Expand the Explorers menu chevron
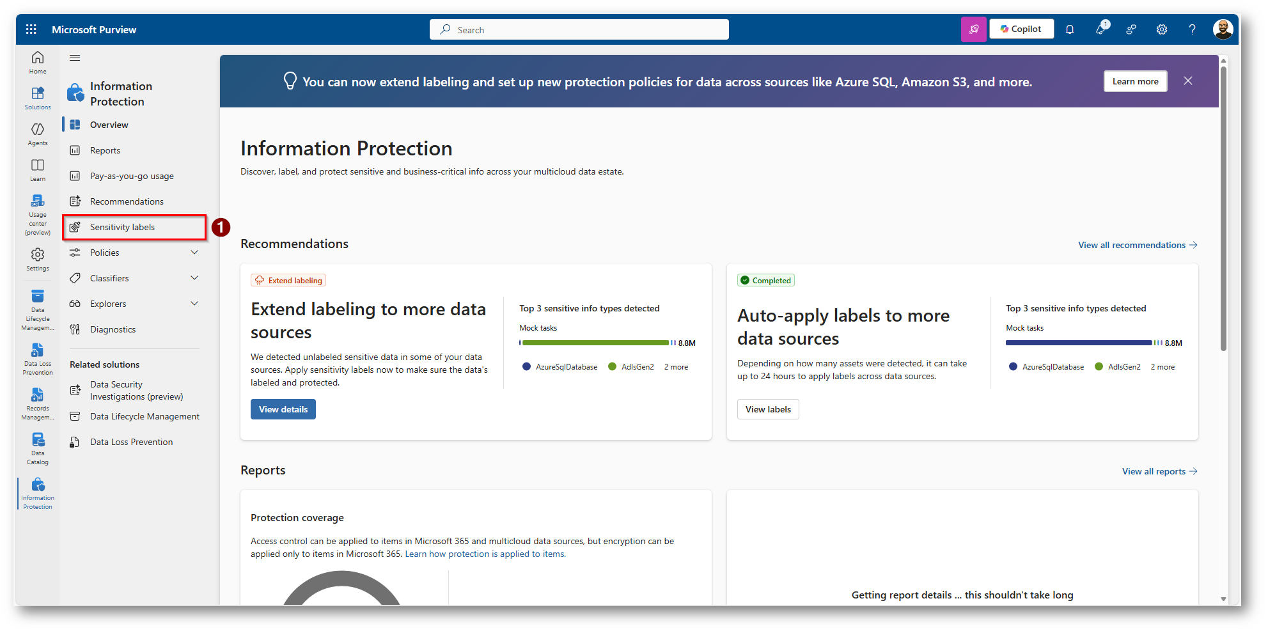The width and height of the screenshot is (1268, 633). (x=194, y=304)
